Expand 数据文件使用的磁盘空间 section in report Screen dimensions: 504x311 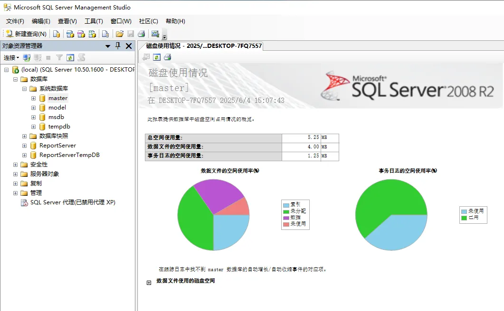click(x=149, y=283)
